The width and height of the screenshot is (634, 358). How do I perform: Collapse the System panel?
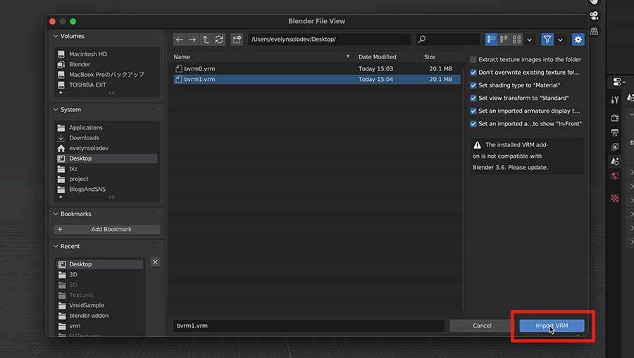(x=56, y=110)
